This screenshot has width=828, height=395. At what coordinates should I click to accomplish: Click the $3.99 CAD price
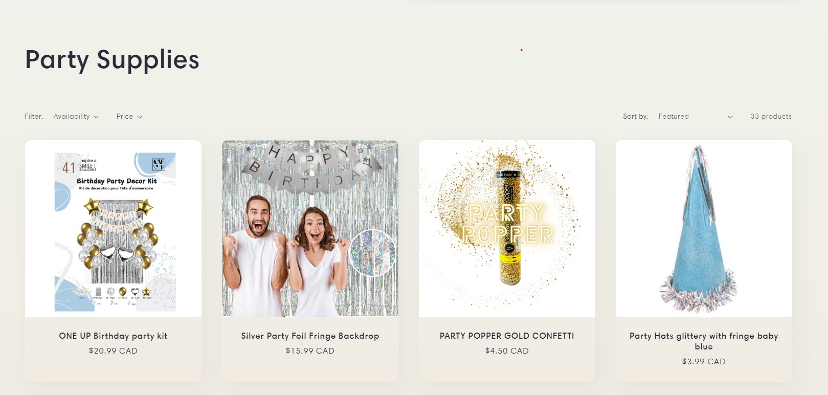[704, 362]
